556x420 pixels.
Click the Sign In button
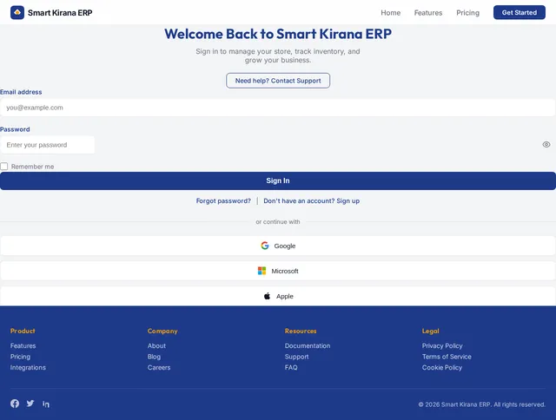click(x=278, y=181)
